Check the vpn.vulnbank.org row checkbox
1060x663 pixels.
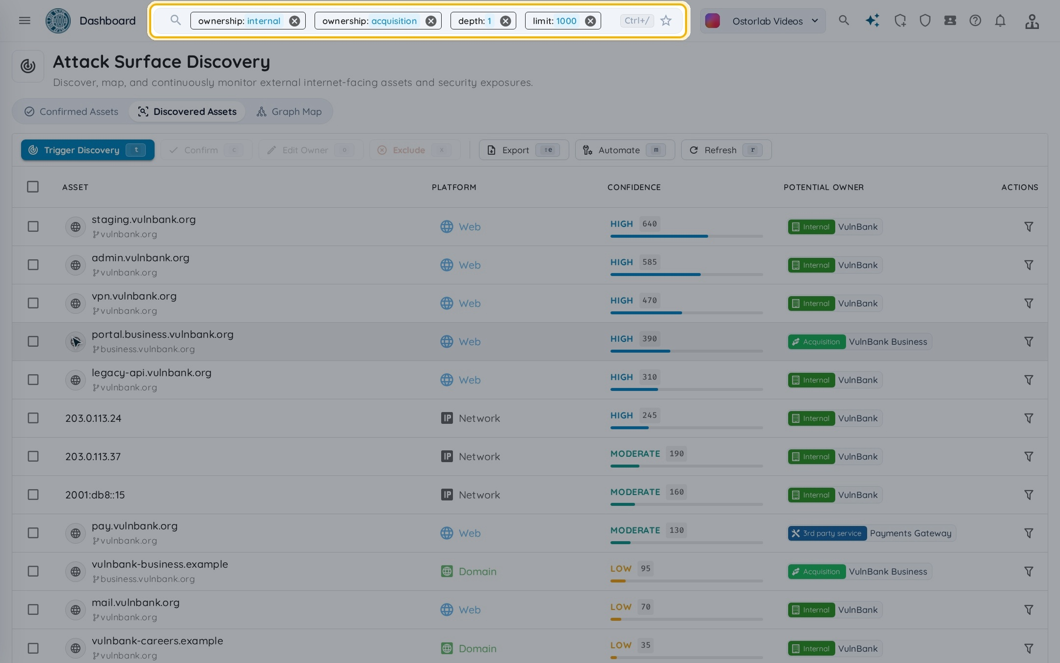(33, 303)
